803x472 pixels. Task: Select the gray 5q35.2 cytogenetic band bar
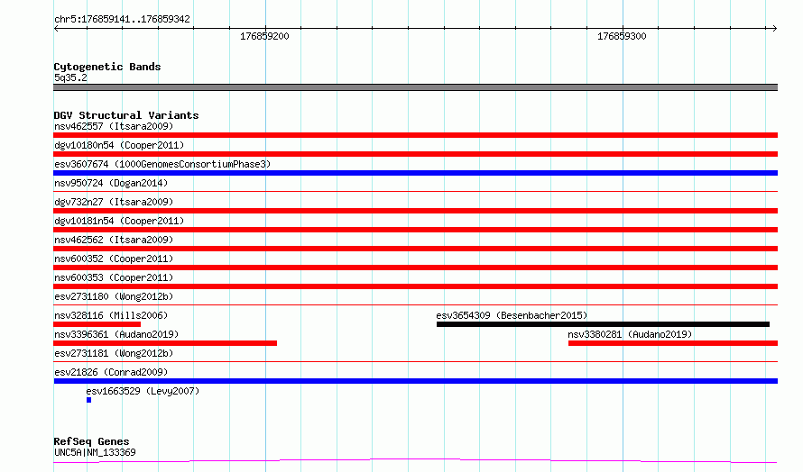(415, 87)
